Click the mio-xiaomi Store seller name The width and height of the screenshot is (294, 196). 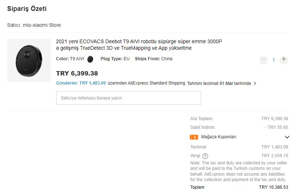42,25
